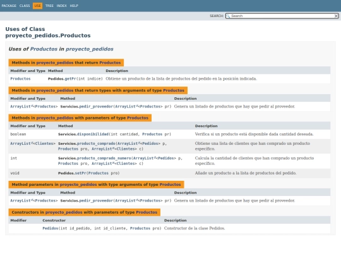
Task: Click the magnifier icon in search box
Action: coord(228,16)
